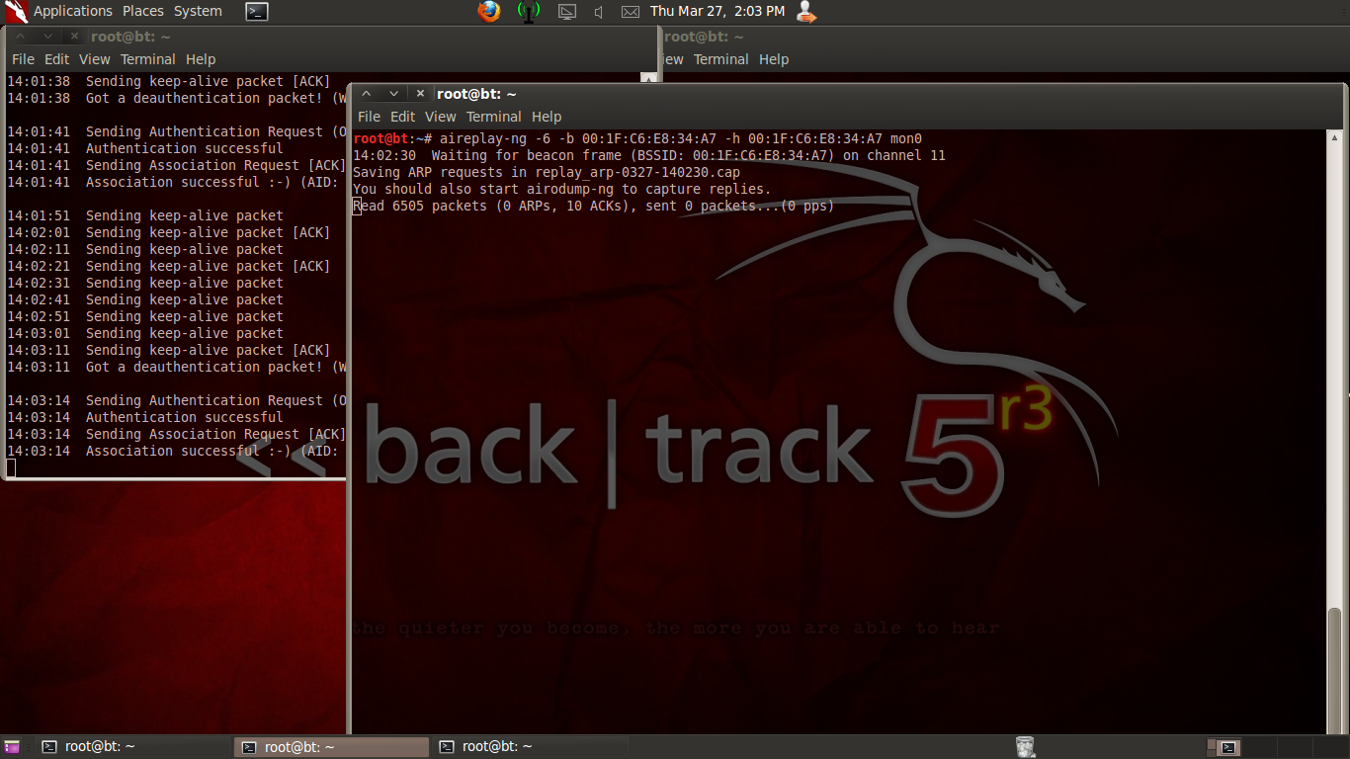Image resolution: width=1350 pixels, height=759 pixels.
Task: Open the Edit menu in the left keep-alive terminal
Action: click(x=56, y=59)
